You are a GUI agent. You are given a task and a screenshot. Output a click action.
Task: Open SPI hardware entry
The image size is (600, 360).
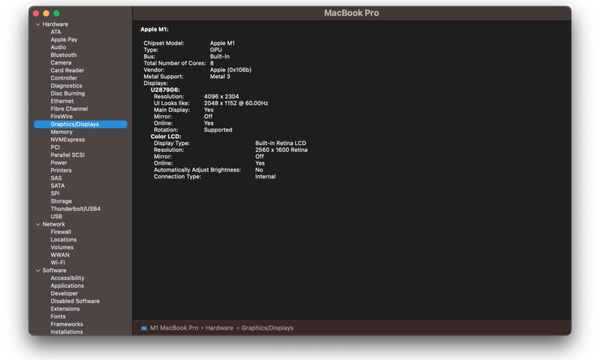tap(55, 193)
